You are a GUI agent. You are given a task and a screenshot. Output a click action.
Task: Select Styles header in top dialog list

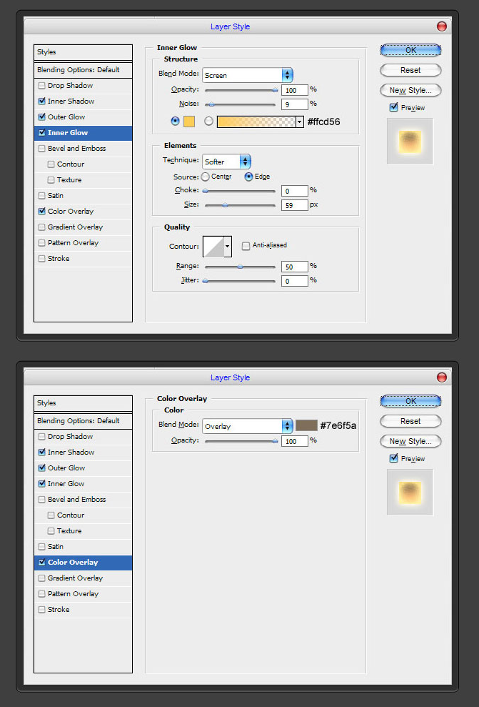pyautogui.click(x=84, y=52)
